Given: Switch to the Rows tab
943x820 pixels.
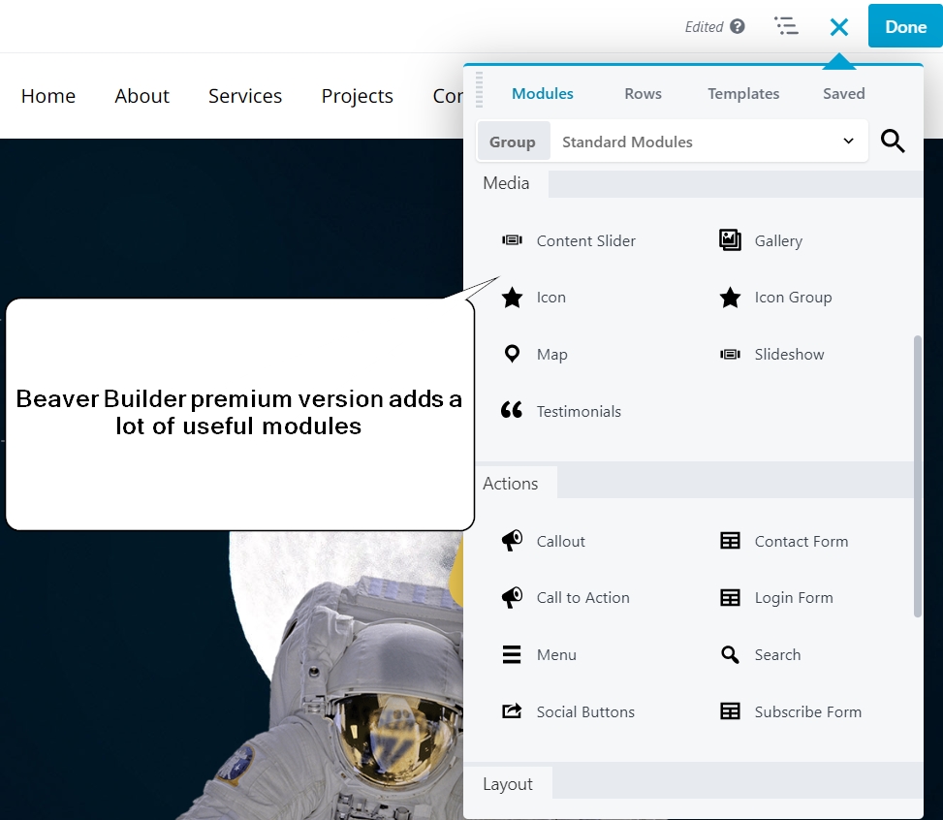Looking at the screenshot, I should pyautogui.click(x=643, y=93).
